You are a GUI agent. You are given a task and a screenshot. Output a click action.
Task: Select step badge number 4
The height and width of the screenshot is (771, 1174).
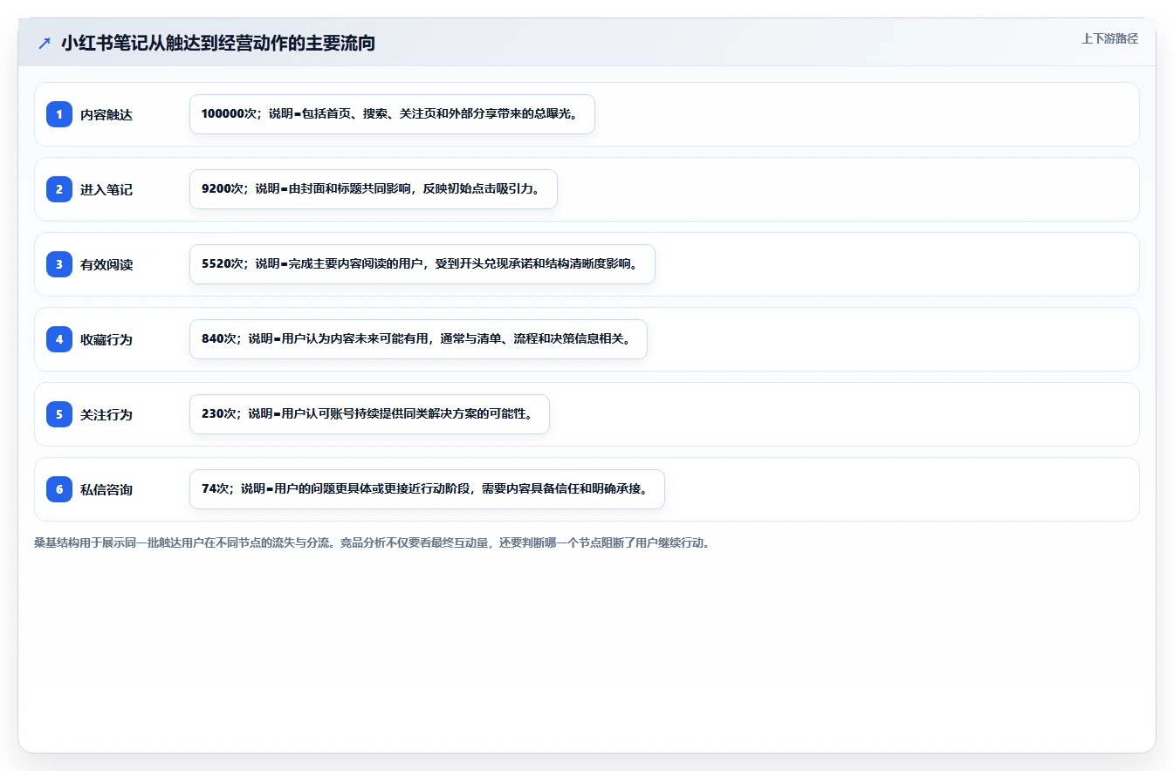(59, 339)
